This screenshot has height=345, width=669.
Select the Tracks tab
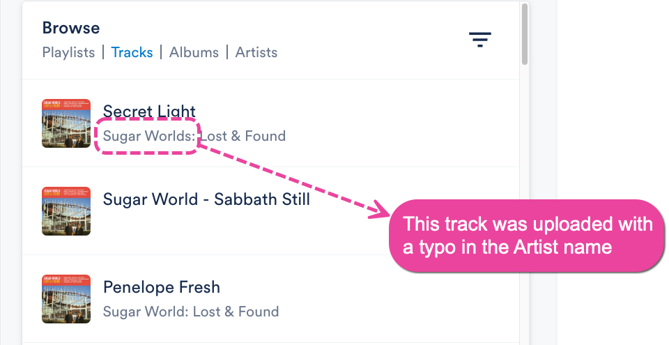tap(132, 52)
